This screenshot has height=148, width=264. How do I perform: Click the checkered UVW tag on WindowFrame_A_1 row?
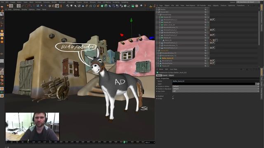[211, 20]
